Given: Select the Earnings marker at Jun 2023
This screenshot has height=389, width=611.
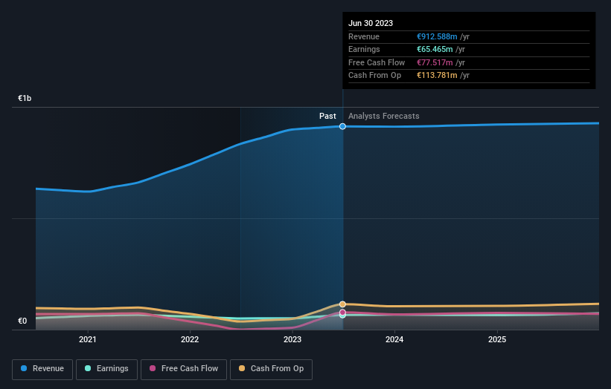Looking at the screenshot, I should 342,316.
